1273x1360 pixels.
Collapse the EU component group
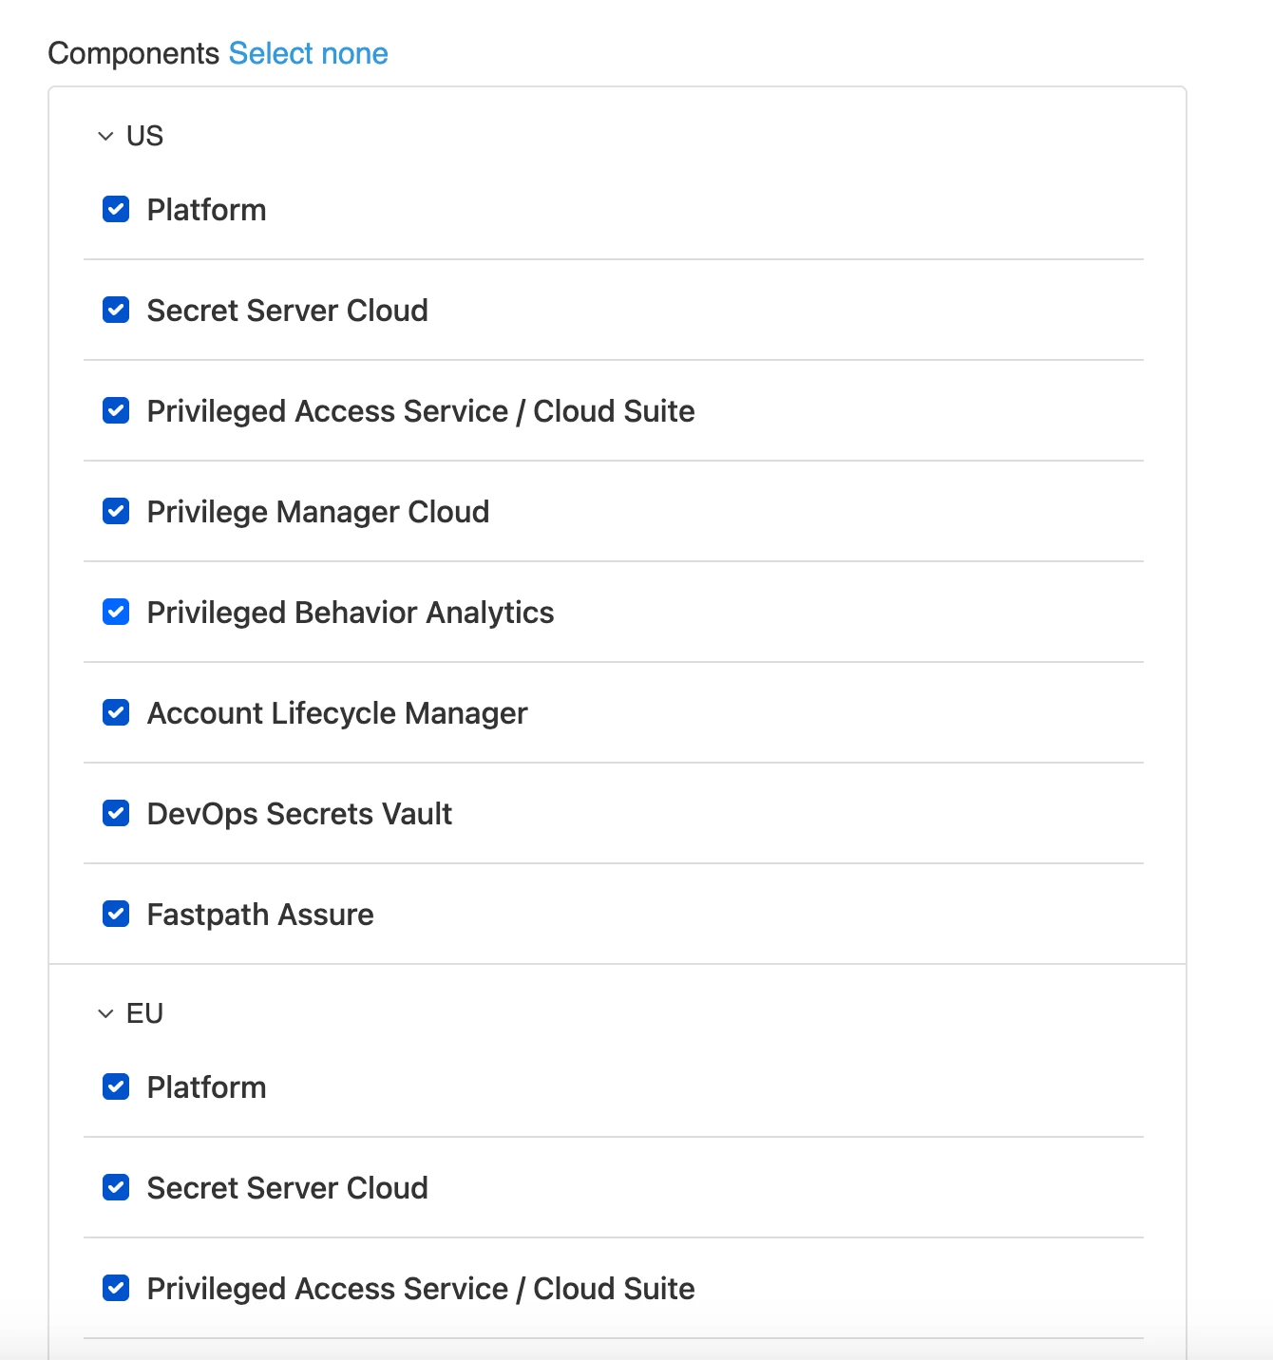(x=105, y=1013)
